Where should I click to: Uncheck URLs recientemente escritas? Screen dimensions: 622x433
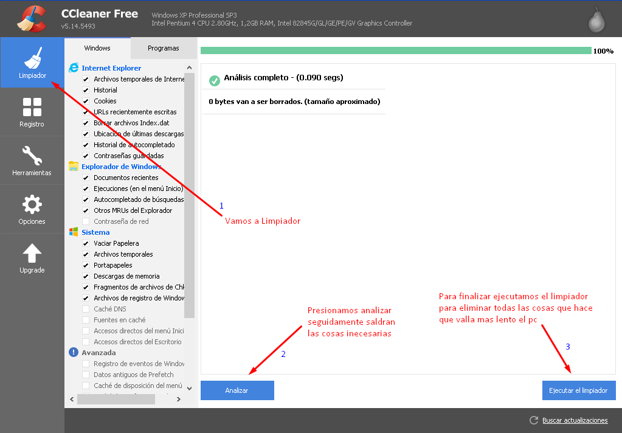point(86,112)
